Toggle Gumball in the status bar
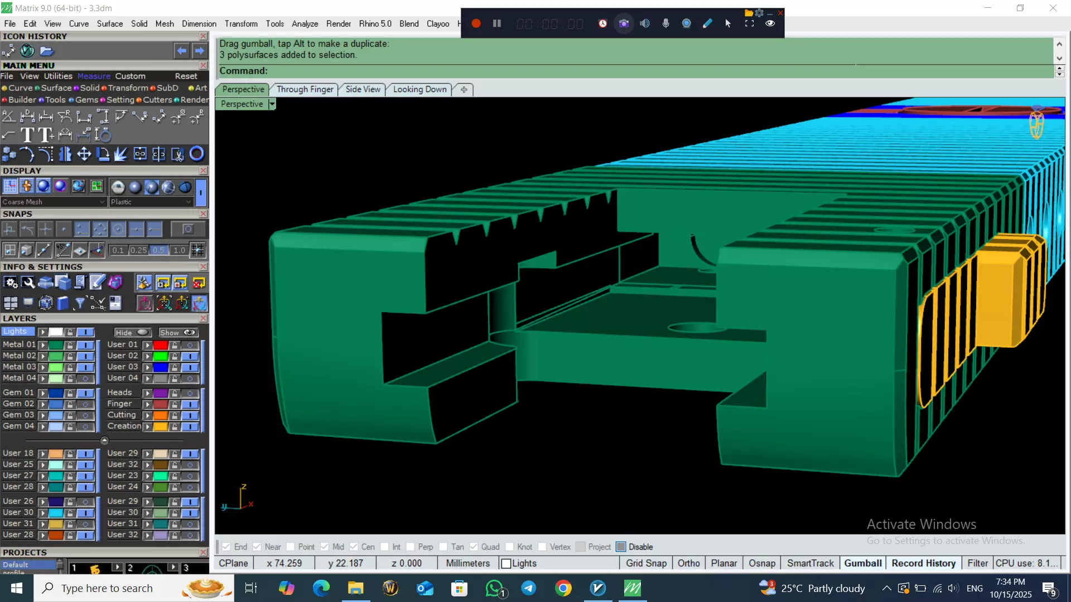Viewport: 1071px width, 602px height. click(862, 563)
